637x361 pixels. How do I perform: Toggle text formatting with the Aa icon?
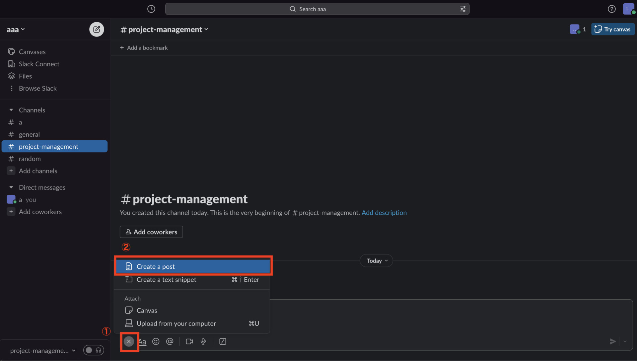point(142,341)
